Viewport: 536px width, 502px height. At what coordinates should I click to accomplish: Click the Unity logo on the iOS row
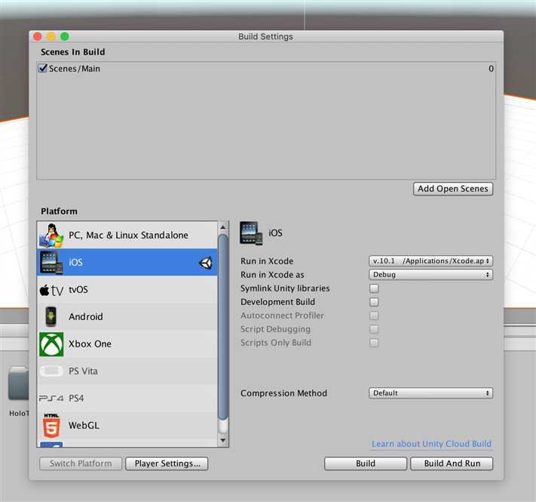click(206, 263)
